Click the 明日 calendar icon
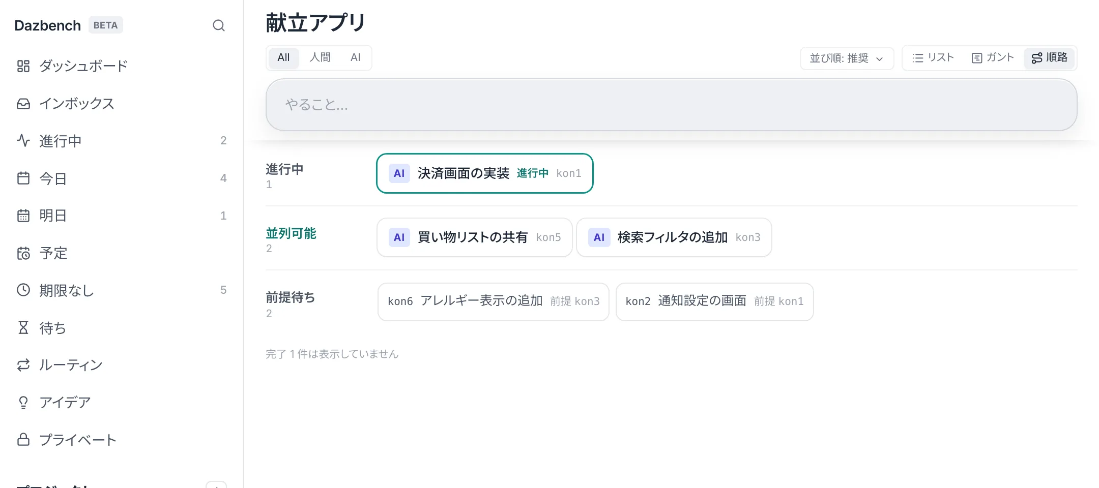 tap(23, 216)
